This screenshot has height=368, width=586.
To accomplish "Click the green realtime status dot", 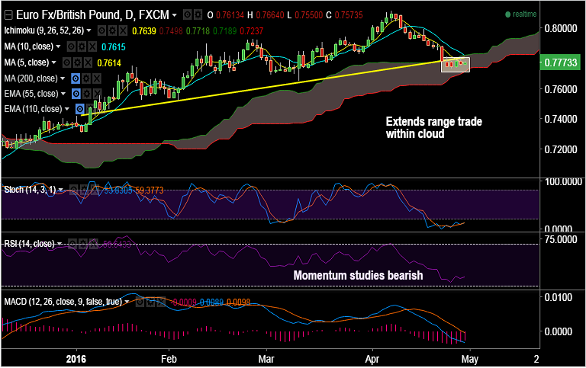I will click(x=507, y=14).
